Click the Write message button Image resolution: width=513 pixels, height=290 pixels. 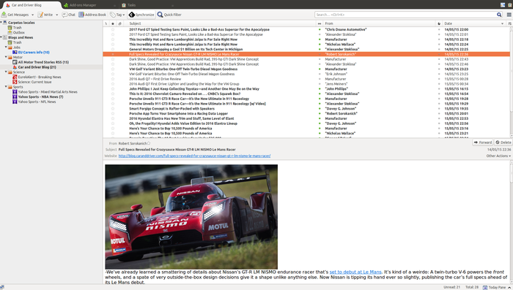point(45,15)
